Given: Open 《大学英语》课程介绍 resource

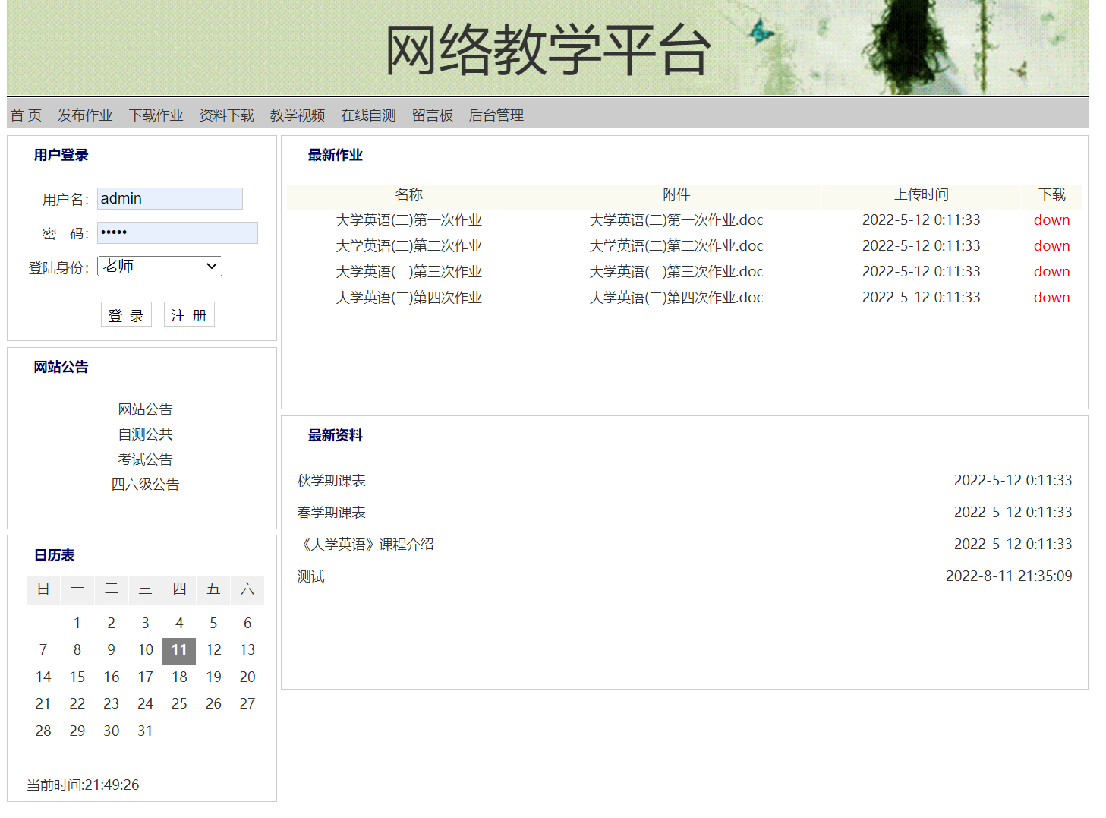Looking at the screenshot, I should click(366, 544).
